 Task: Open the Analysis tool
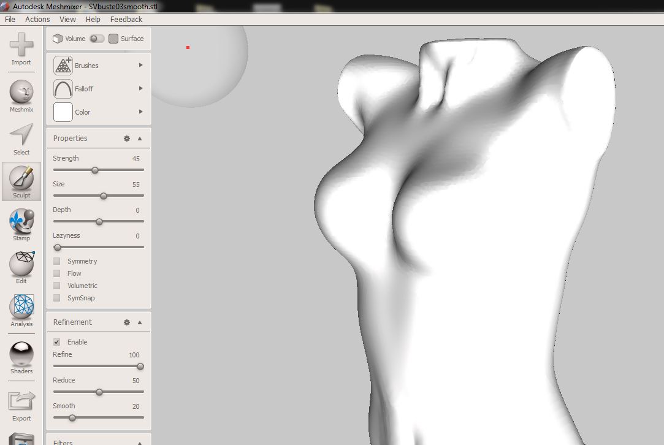[21, 306]
